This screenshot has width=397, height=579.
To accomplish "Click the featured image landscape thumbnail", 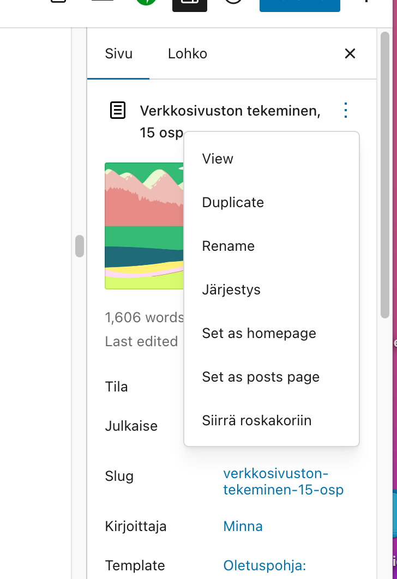I will pyautogui.click(x=144, y=226).
